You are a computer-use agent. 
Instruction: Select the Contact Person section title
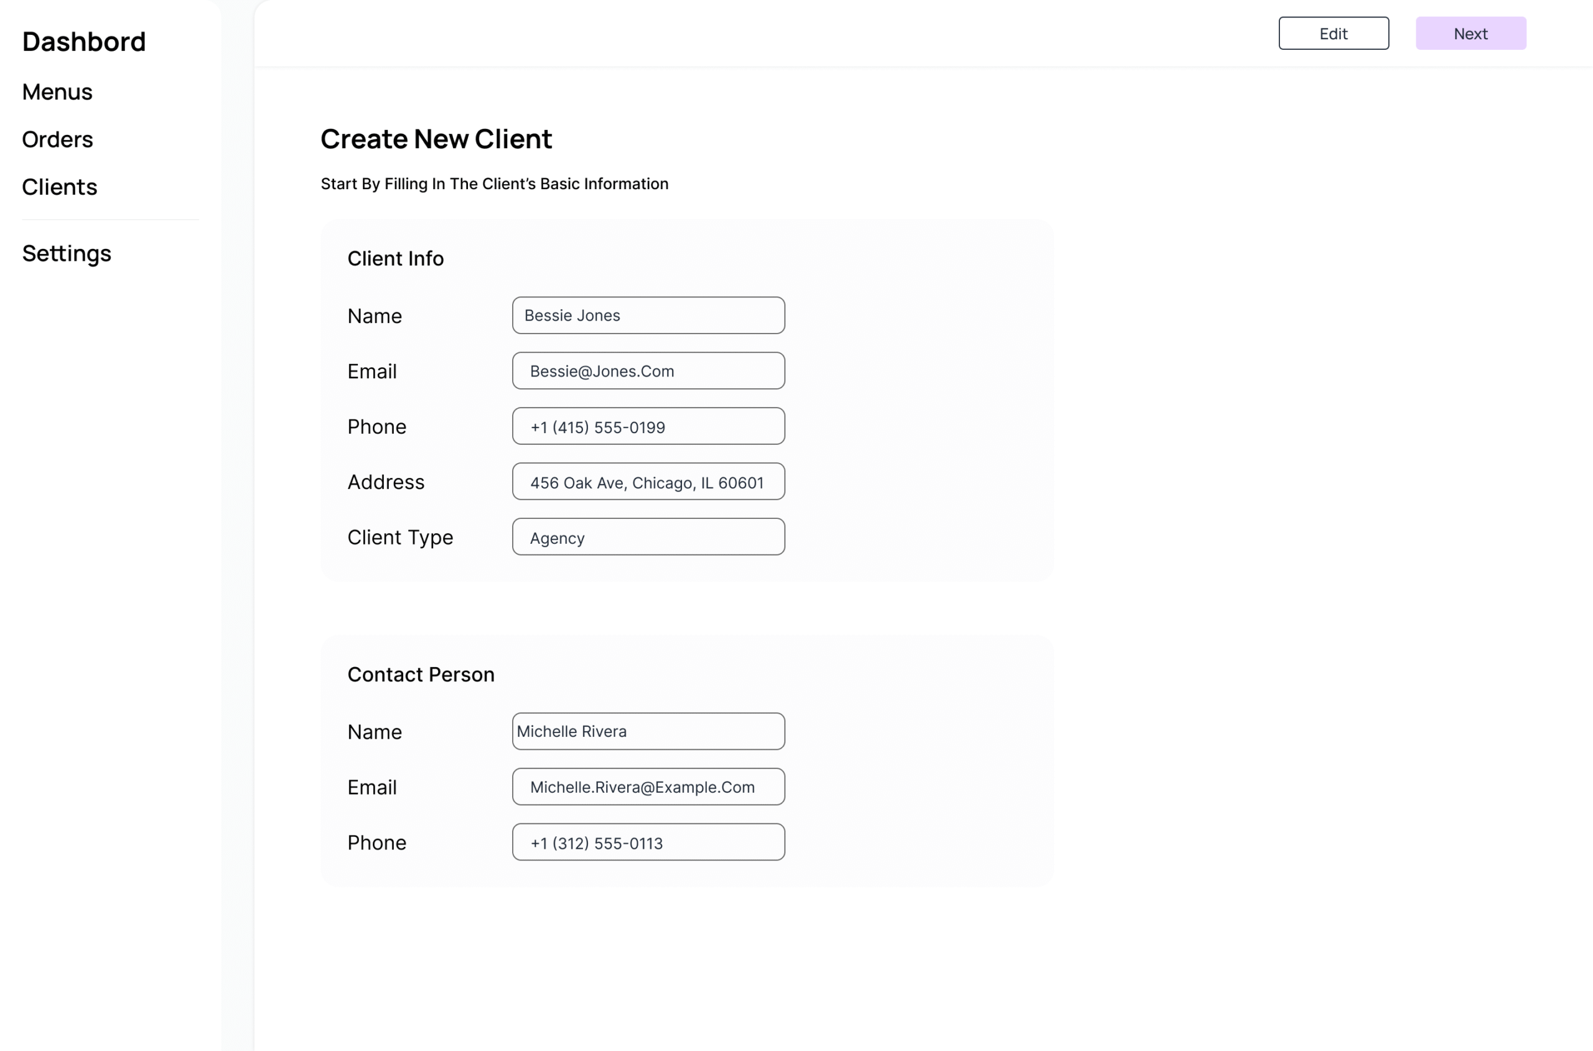(421, 675)
